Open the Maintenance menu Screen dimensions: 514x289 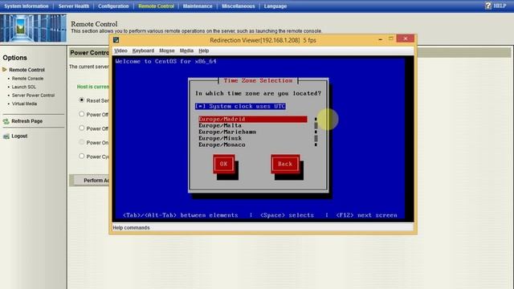point(198,6)
